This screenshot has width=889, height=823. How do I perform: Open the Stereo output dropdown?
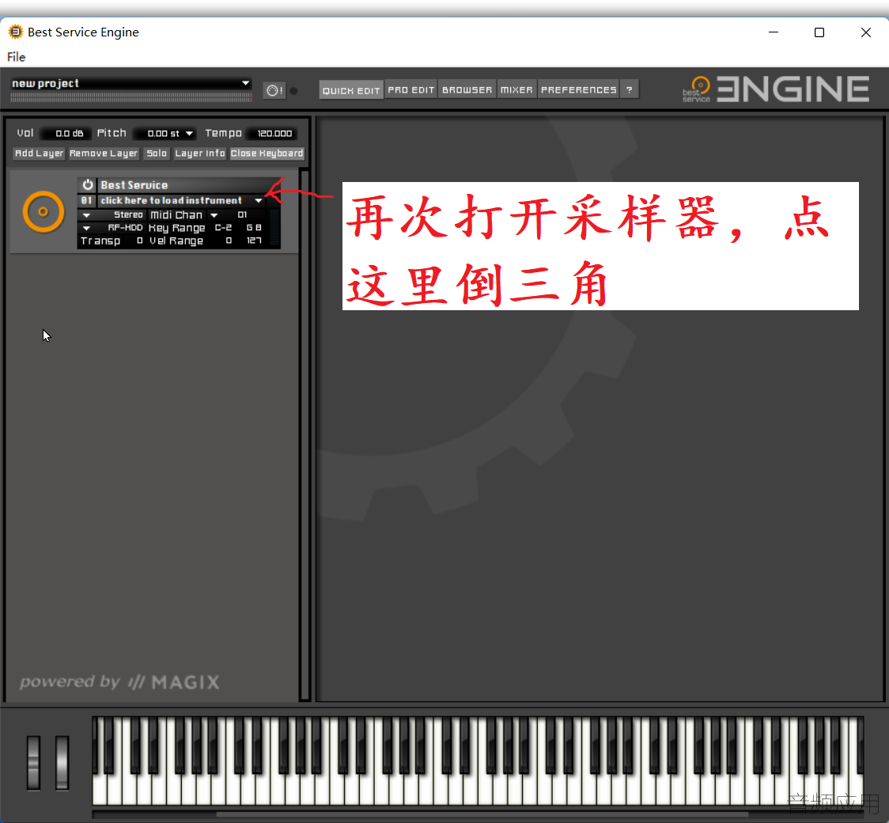tap(86, 215)
